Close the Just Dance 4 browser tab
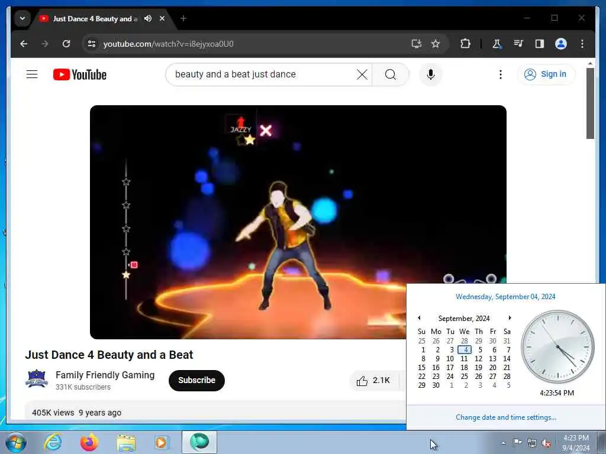 point(162,18)
